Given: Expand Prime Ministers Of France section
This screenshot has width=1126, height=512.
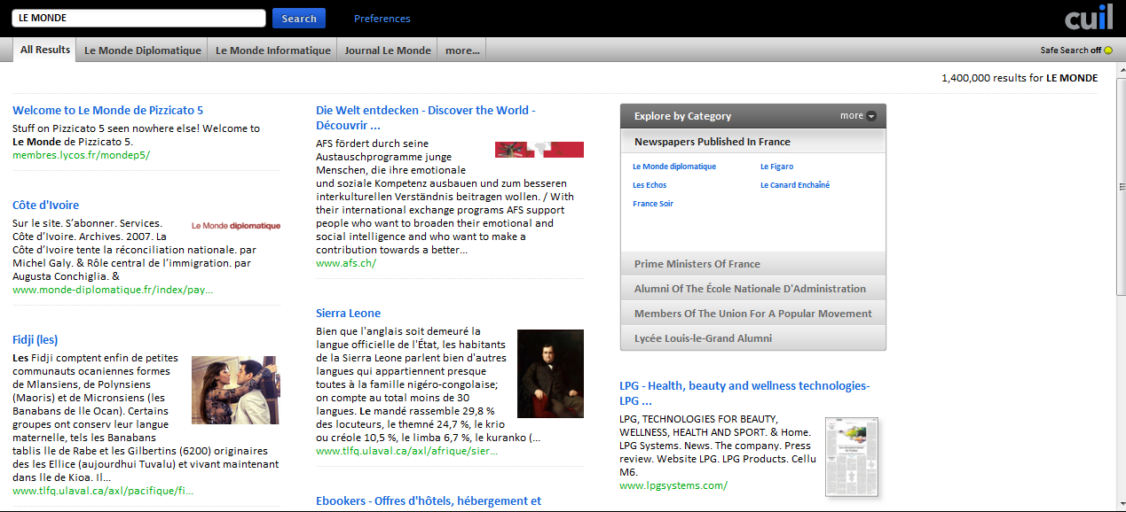Looking at the screenshot, I should [752, 264].
